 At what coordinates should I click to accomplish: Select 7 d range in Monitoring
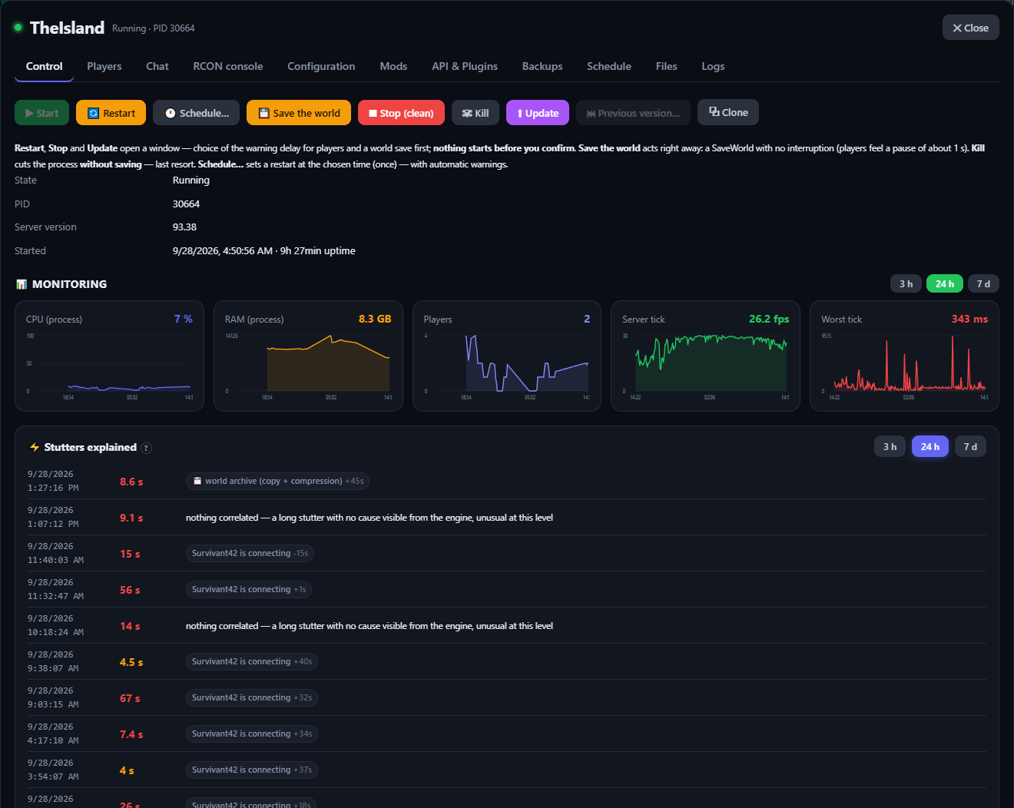(983, 283)
